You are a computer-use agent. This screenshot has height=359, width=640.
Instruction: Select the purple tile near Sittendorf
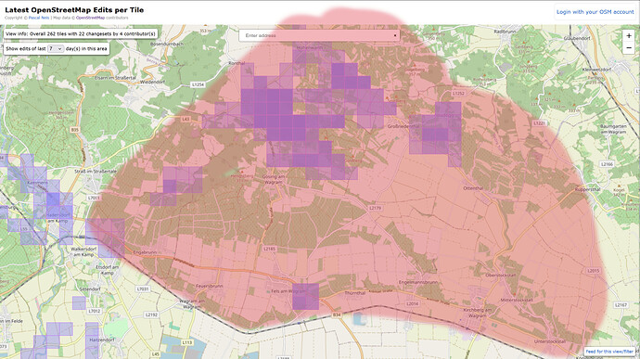tap(79, 303)
